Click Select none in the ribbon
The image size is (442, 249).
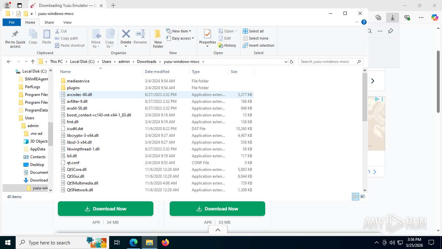(255, 38)
